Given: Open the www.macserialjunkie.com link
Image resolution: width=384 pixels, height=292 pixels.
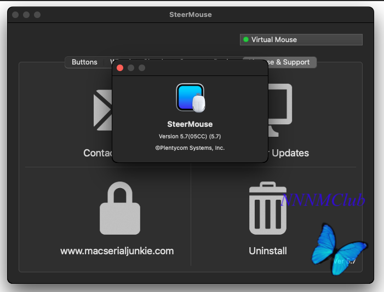Looking at the screenshot, I should 117,251.
